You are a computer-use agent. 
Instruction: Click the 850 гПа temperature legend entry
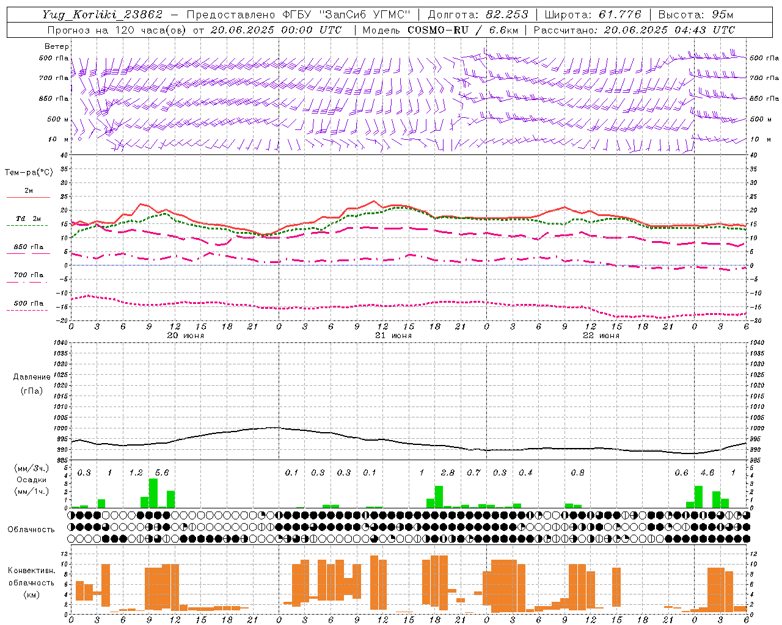(29, 247)
